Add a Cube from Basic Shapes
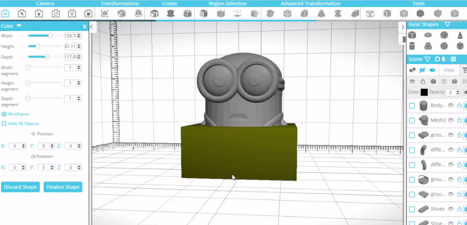Screen dimensions: 467x225 412,35
